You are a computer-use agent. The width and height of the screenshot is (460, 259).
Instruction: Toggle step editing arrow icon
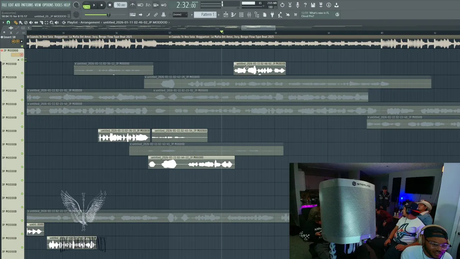click(141, 15)
